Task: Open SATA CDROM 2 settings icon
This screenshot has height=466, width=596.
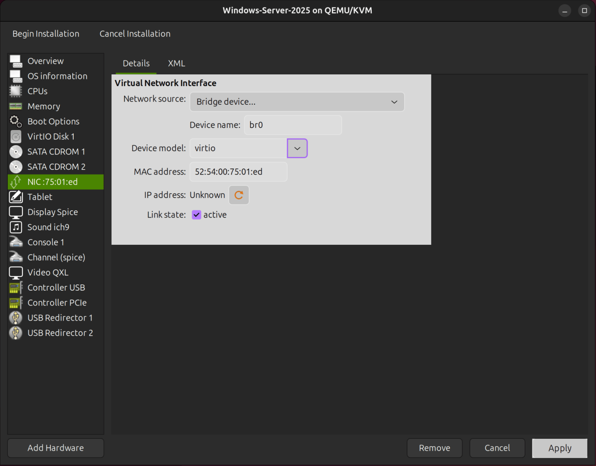Action: coord(16,166)
